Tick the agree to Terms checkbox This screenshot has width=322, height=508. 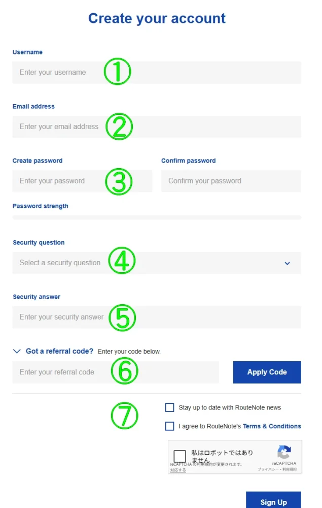[x=170, y=426]
